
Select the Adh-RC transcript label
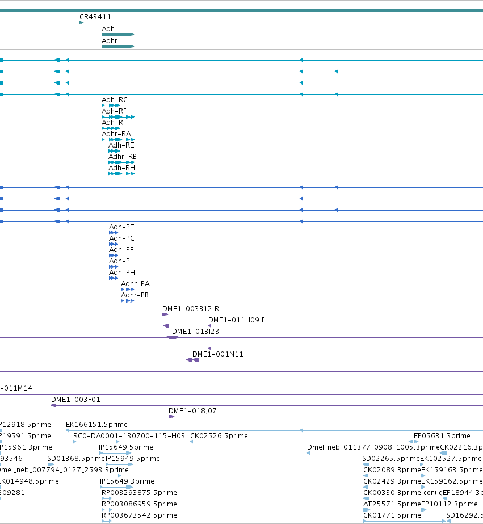pos(114,99)
